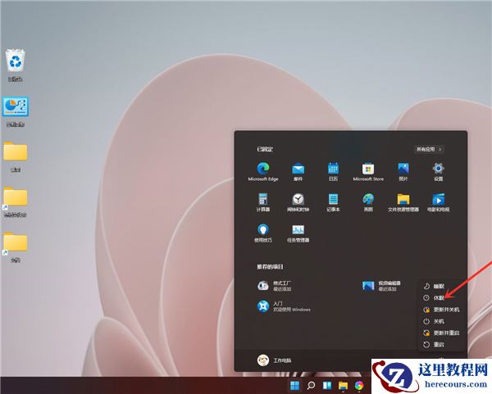Launch 任务管理器 Task Manager

pos(298,233)
